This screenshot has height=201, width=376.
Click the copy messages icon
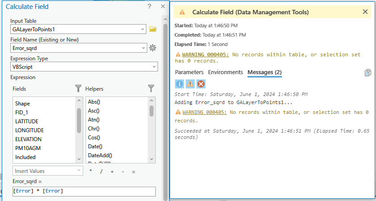pyautogui.click(x=368, y=72)
